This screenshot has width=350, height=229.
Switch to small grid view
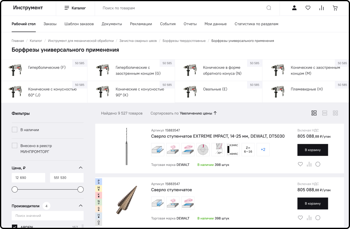(335, 113)
